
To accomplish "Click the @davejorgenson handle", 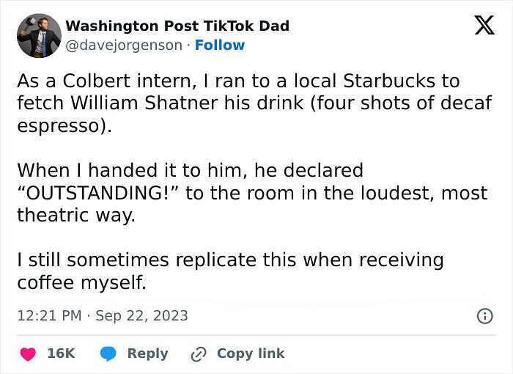I will coord(124,45).
